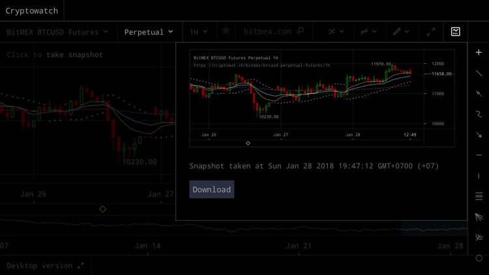Viewport: 489px width, 275px height.
Task: Toggle the favorite star icon
Action: coord(226,31)
